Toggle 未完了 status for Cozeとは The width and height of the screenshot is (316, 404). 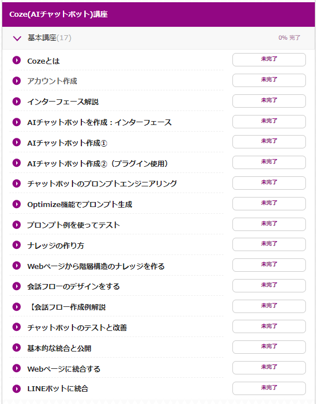[269, 60]
